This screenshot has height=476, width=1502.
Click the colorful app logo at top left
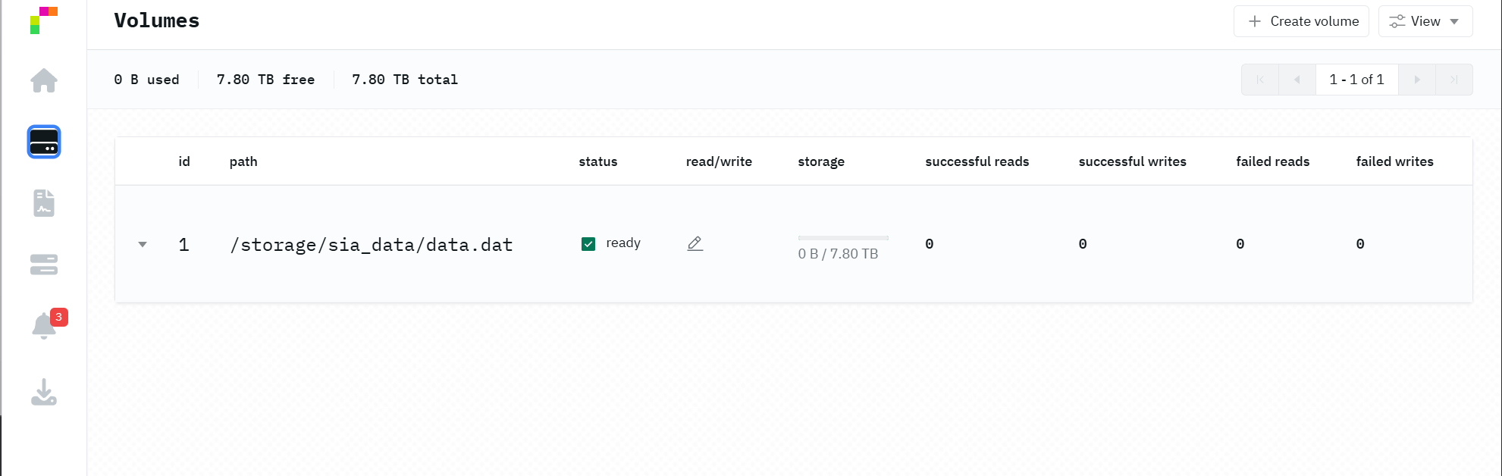[44, 20]
